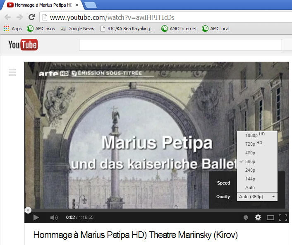Click the video progress bar scrubber
Image resolution: width=292 pixels, height=245 pixels.
[x=28, y=210]
